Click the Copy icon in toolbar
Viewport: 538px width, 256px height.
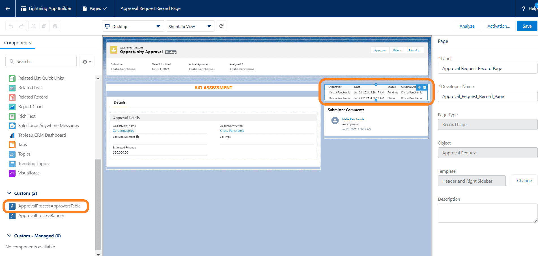point(44,26)
